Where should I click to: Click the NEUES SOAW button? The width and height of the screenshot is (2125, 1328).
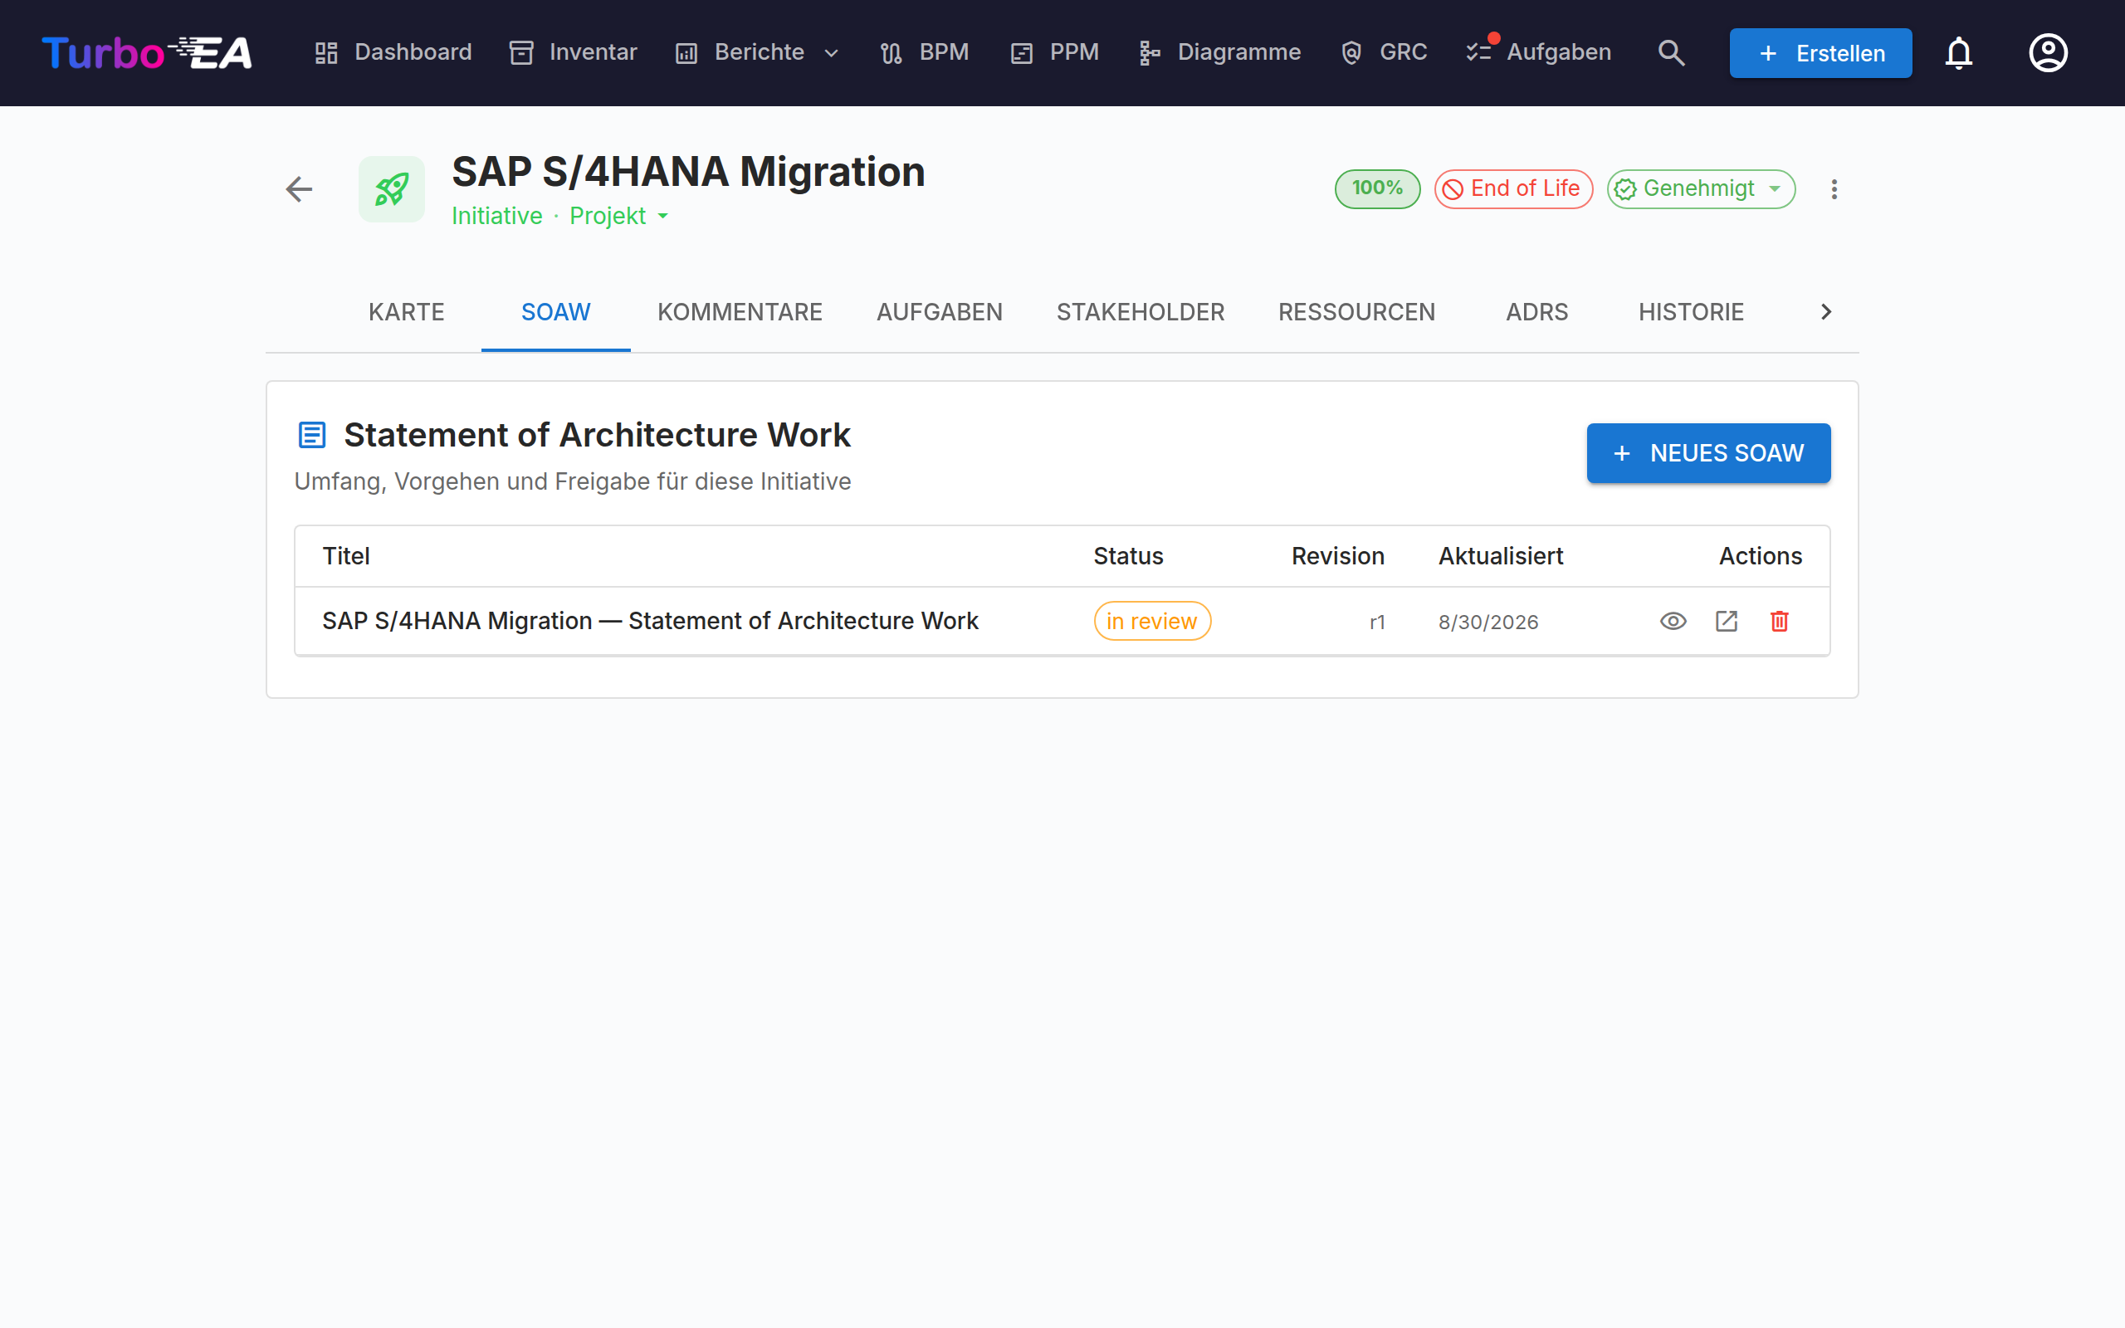(x=1708, y=453)
